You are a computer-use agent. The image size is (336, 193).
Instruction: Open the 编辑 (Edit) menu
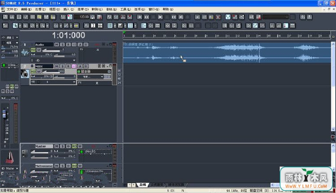[x=26, y=9]
